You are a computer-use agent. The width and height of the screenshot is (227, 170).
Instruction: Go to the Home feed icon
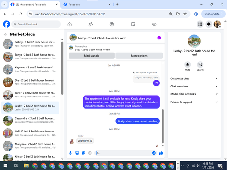(69, 24)
